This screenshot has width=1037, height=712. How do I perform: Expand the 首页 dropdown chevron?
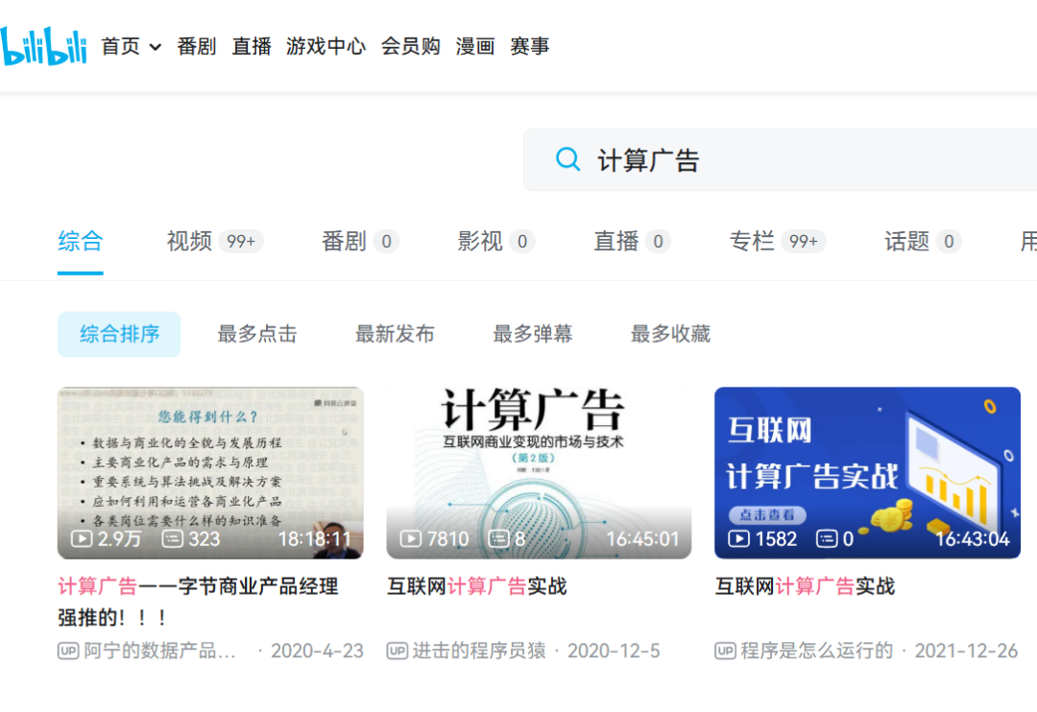(156, 47)
